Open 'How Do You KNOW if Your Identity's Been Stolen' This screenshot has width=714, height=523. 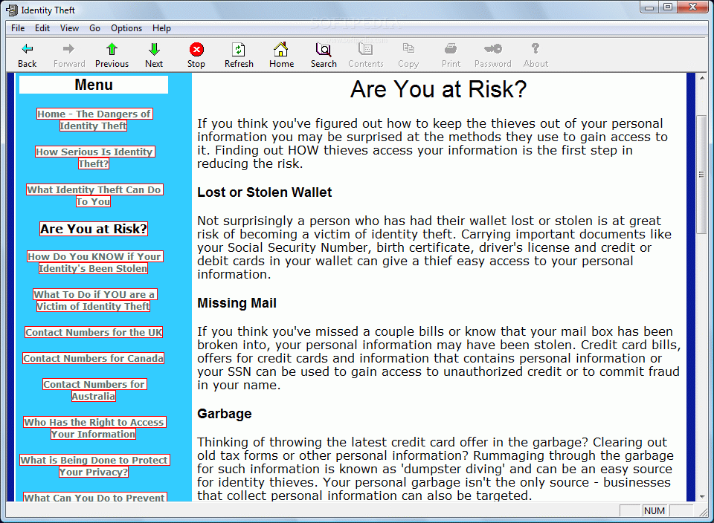click(94, 262)
